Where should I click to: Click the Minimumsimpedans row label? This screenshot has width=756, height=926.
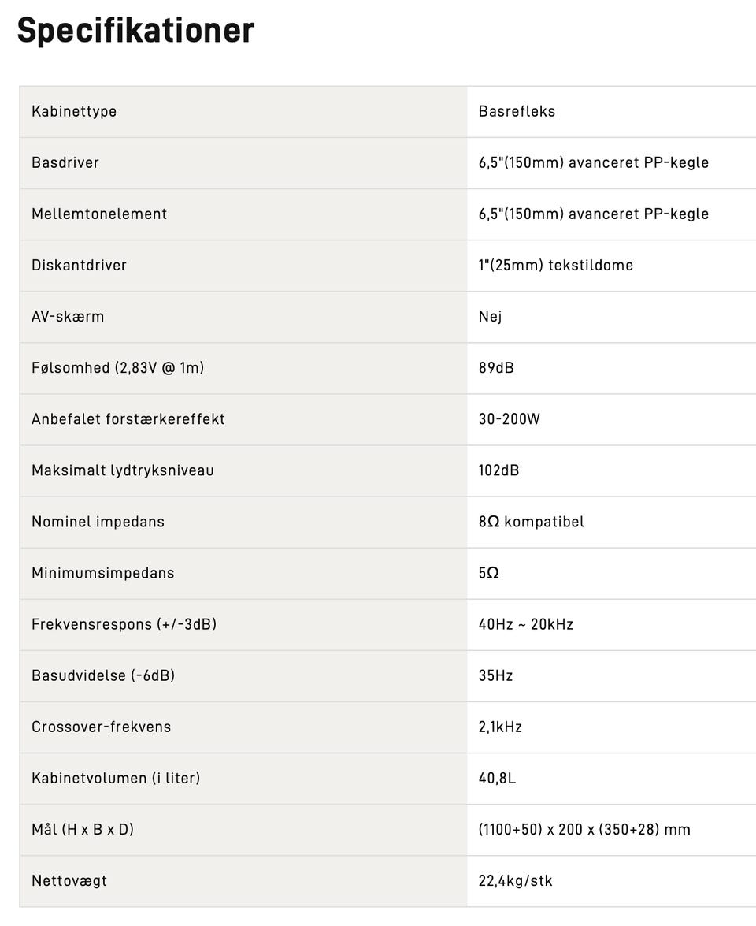pyautogui.click(x=103, y=573)
